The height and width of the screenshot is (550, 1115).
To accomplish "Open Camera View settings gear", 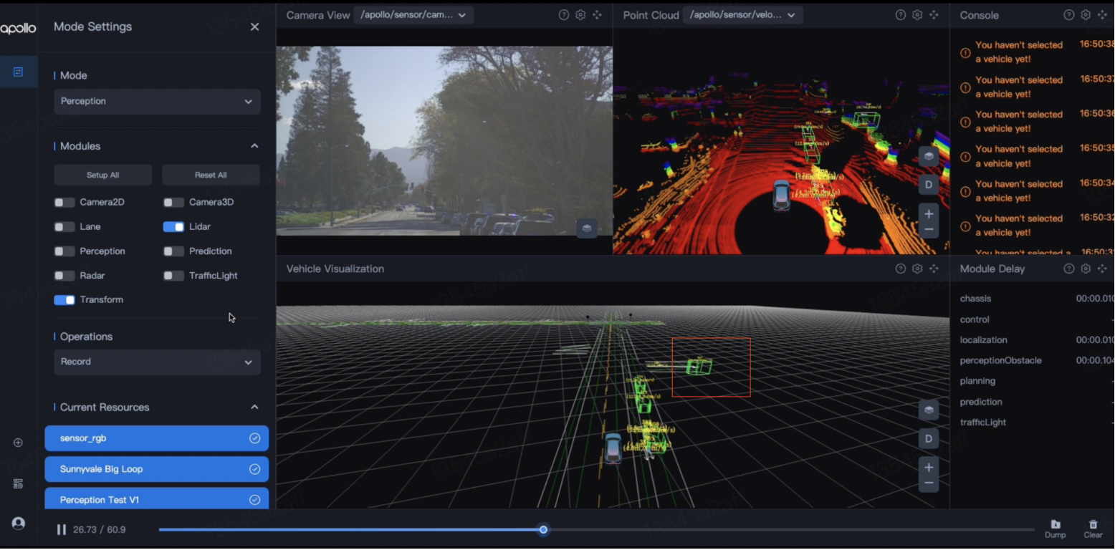I will click(x=580, y=15).
